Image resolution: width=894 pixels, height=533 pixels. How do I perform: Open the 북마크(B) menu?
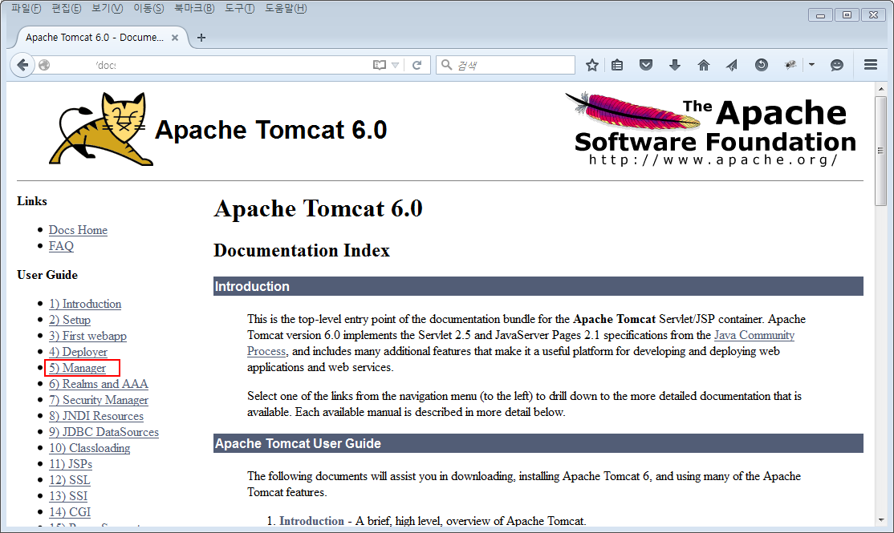(x=194, y=8)
